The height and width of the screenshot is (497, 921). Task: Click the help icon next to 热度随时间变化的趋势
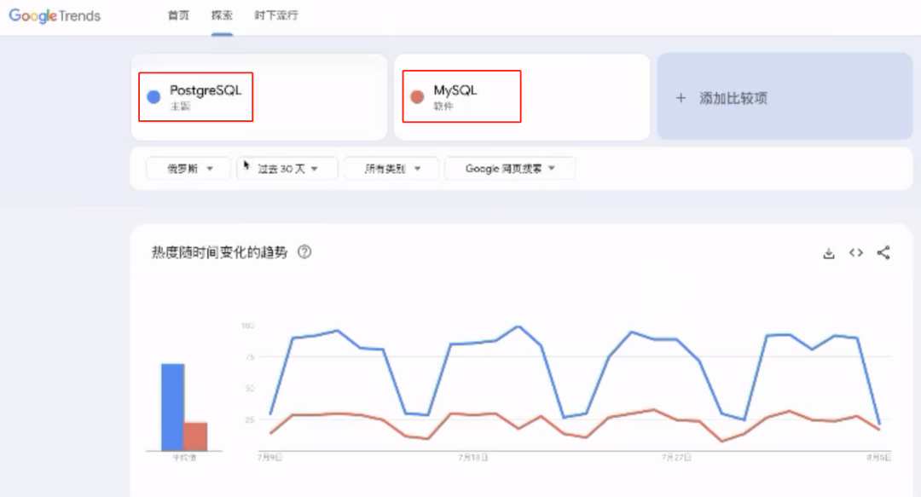pyautogui.click(x=304, y=252)
